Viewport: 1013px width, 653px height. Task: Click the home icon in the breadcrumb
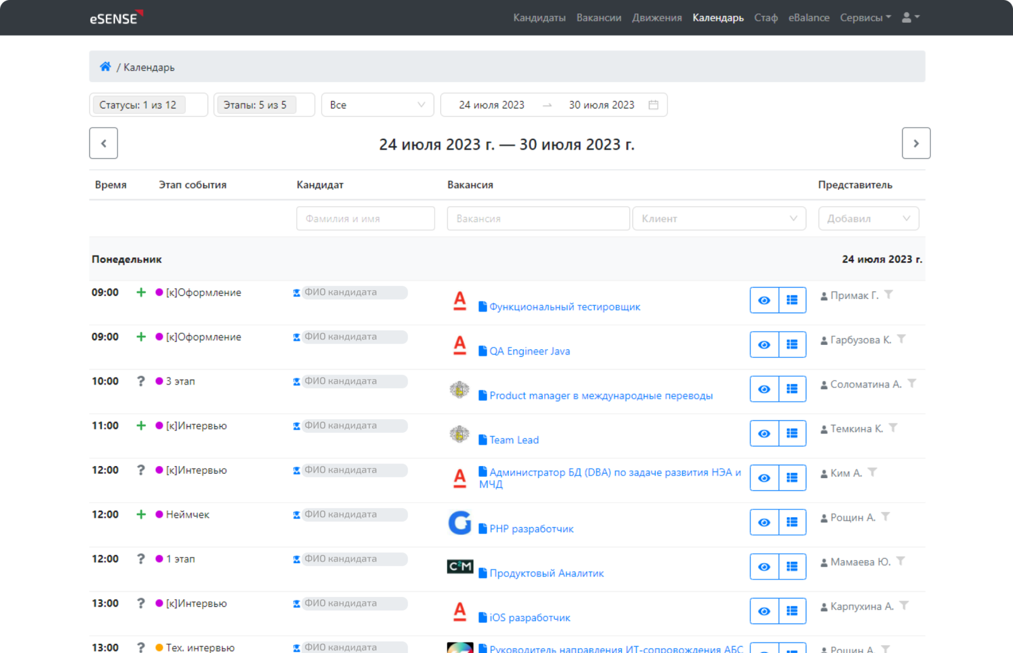[x=106, y=66]
